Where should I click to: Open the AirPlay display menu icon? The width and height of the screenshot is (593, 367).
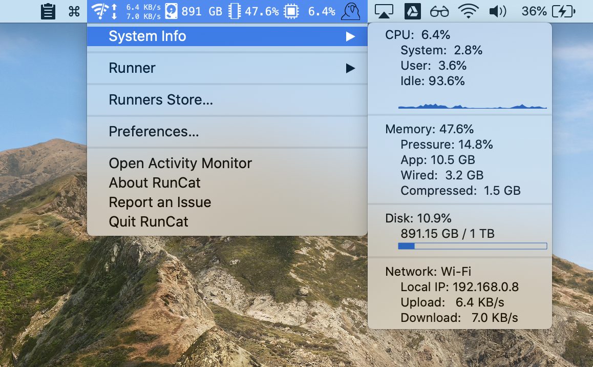click(384, 12)
